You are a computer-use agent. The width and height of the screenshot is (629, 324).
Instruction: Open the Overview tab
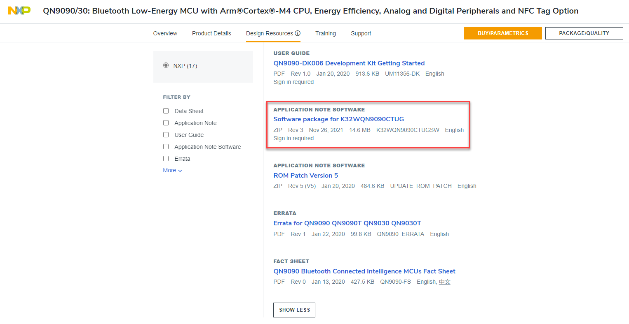(165, 33)
